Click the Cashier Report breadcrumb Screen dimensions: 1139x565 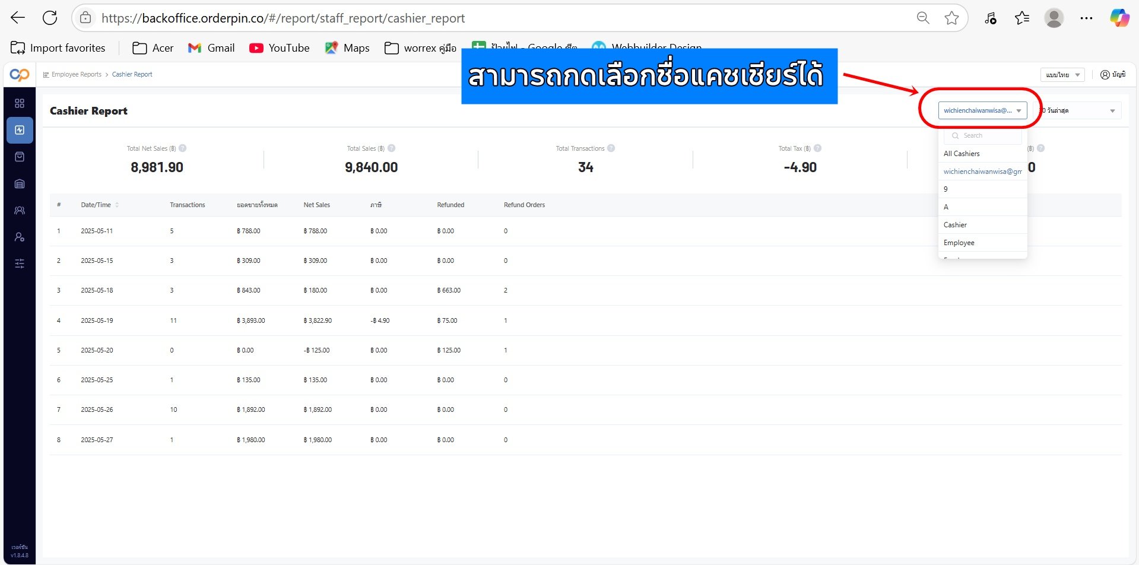[132, 74]
